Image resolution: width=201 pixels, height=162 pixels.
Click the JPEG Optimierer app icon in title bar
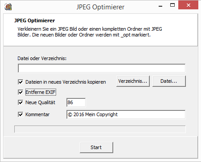pyautogui.click(x=8, y=7)
